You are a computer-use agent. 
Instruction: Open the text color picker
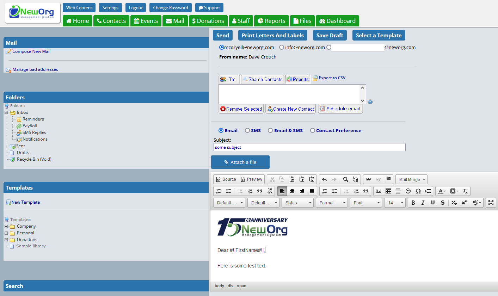coord(442,191)
